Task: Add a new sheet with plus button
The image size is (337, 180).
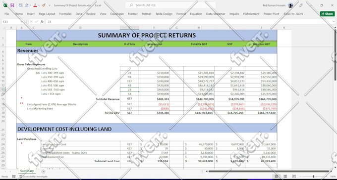Action: 43,172
